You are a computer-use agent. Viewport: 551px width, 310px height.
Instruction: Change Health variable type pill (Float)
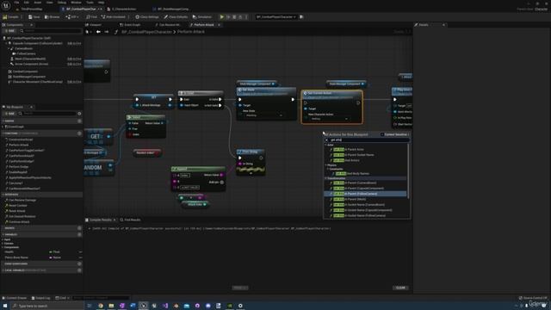55,252
